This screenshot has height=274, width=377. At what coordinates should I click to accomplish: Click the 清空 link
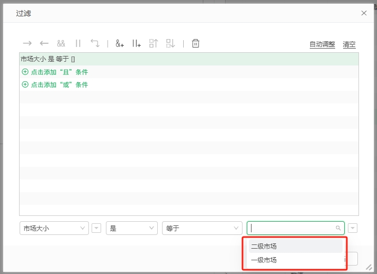tap(349, 44)
